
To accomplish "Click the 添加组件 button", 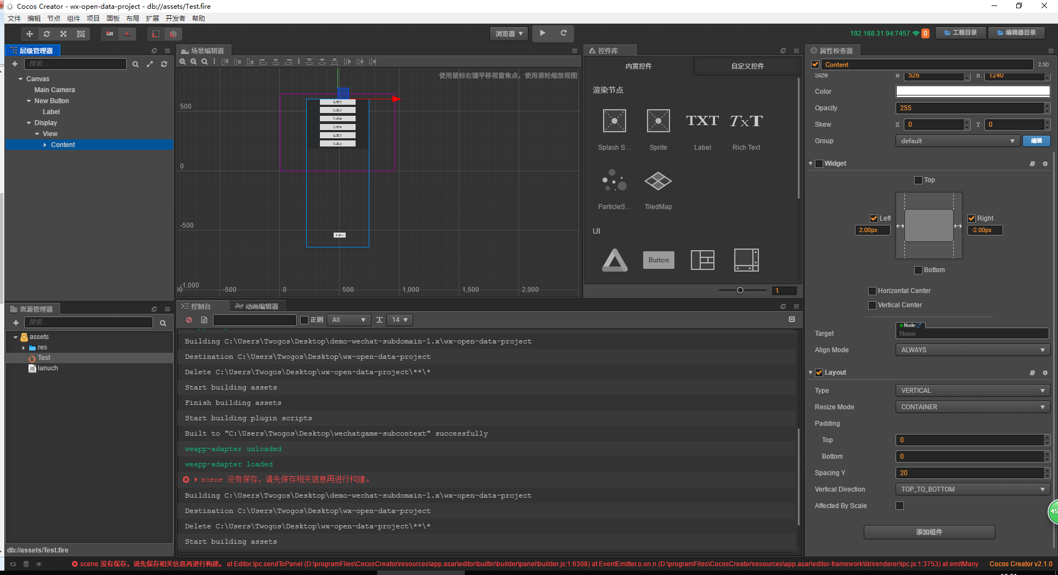I will (929, 532).
